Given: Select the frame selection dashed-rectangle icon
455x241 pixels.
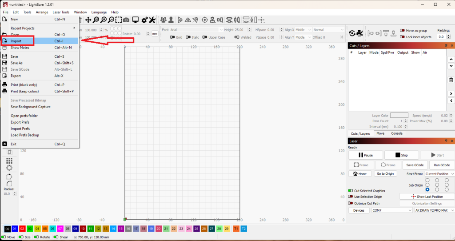Looking at the screenshot, I should [118, 20].
